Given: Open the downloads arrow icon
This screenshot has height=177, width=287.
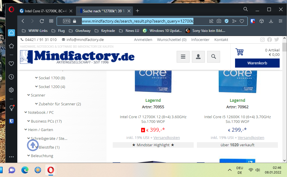Looking at the screenshot, I should pos(271,21).
